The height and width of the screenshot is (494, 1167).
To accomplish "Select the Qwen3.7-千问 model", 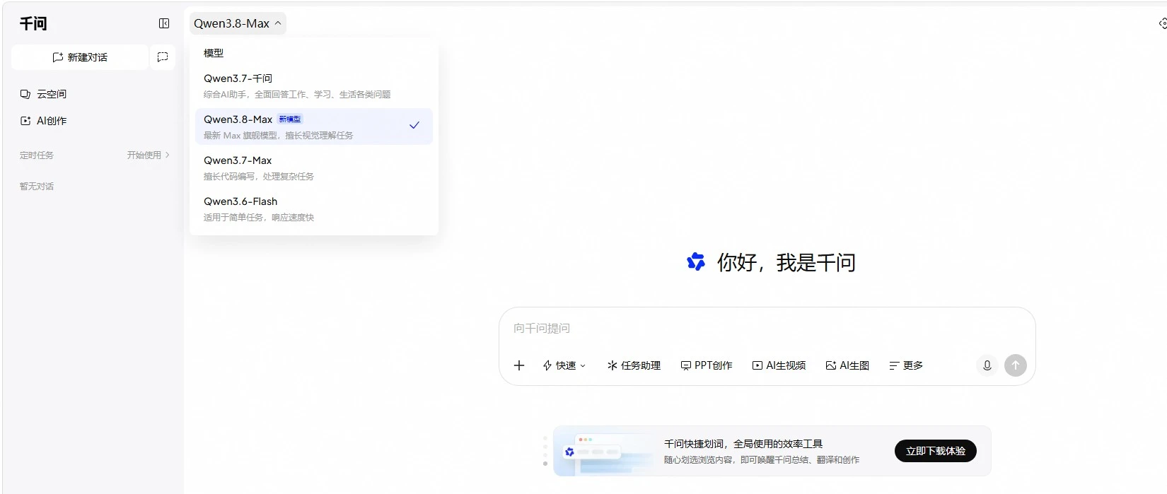I will coord(313,86).
